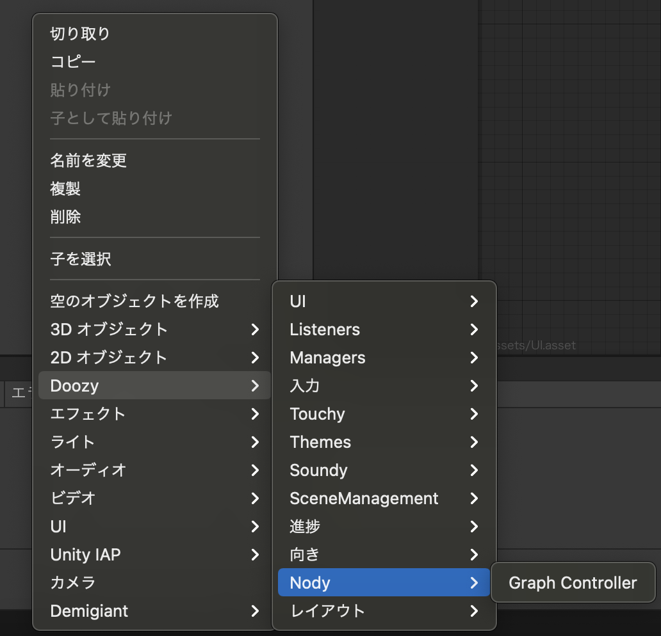
Task: Open the Unity IAP submenu
Action: [155, 555]
